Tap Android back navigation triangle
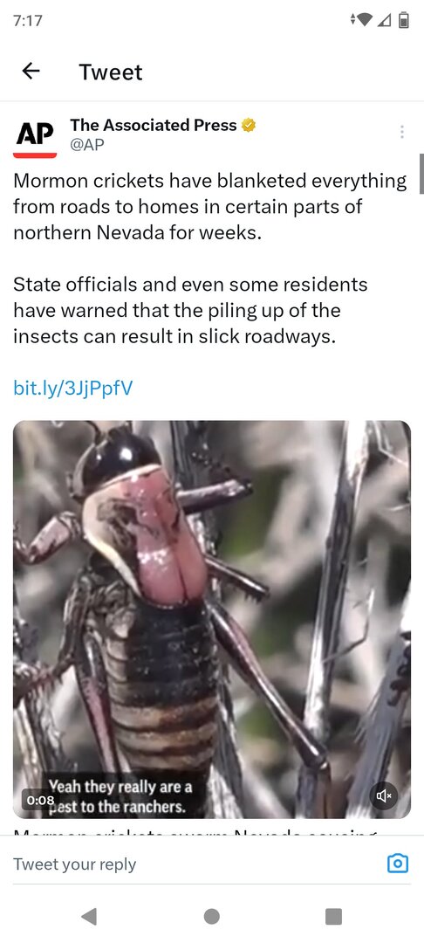This screenshot has height=943, width=424. 89,916
